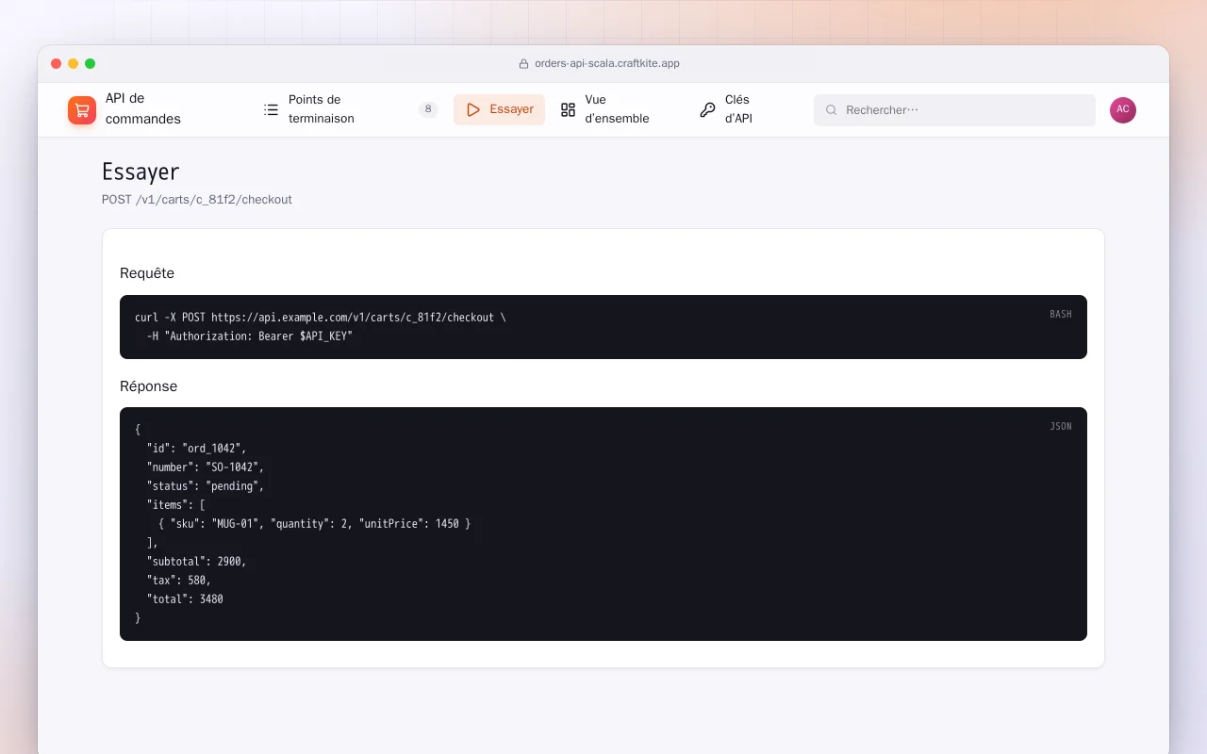Click the API de commandes title
This screenshot has height=754, width=1207.
click(x=143, y=108)
